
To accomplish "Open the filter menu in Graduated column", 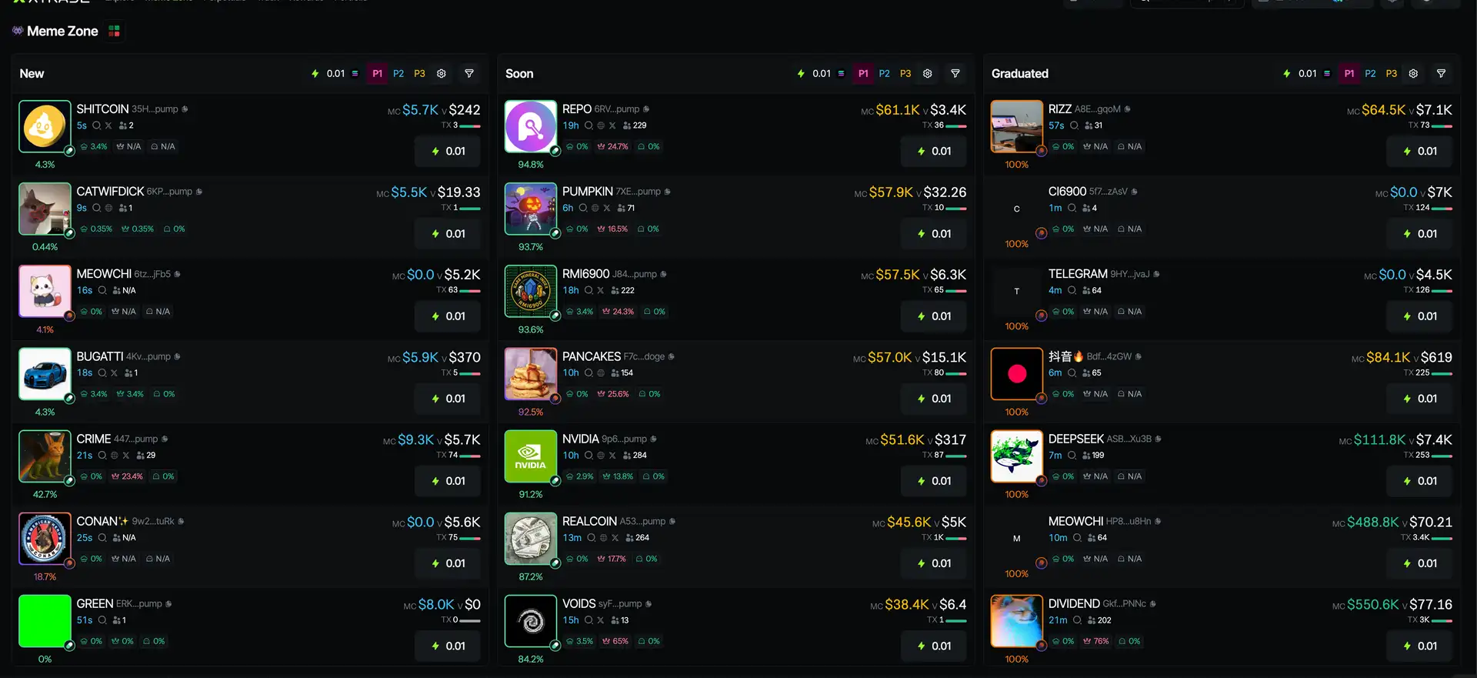I will point(1442,73).
